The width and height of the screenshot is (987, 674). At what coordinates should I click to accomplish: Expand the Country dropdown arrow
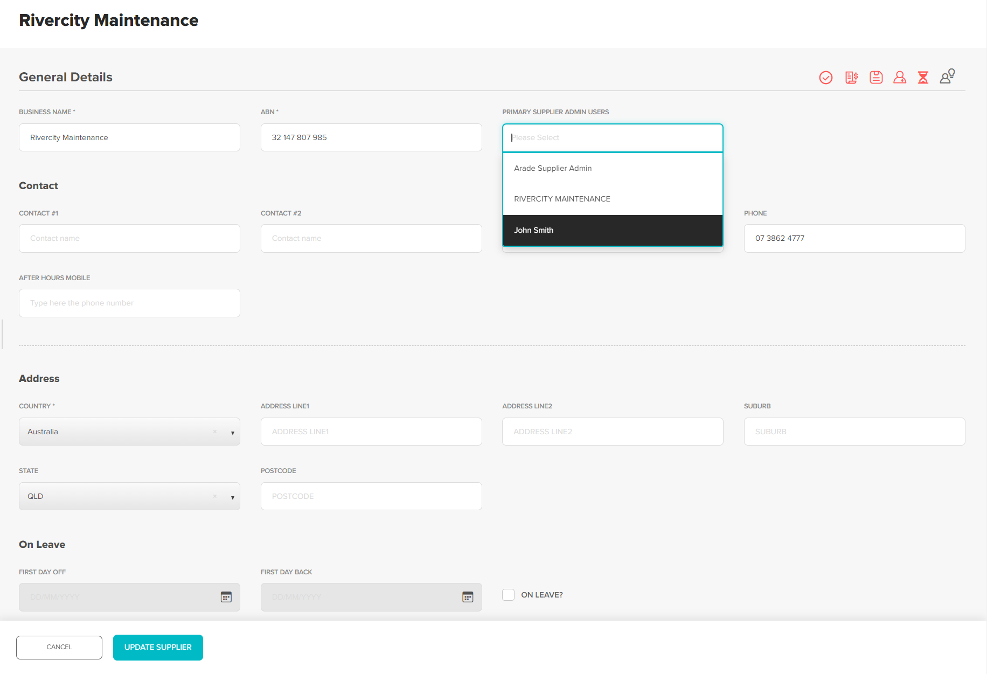[233, 433]
